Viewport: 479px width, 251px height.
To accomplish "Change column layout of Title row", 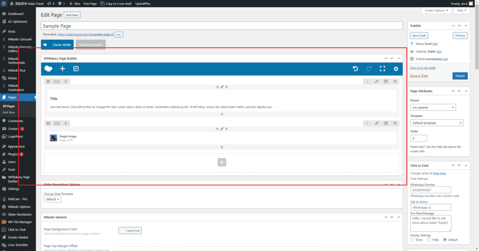I will 57,81.
